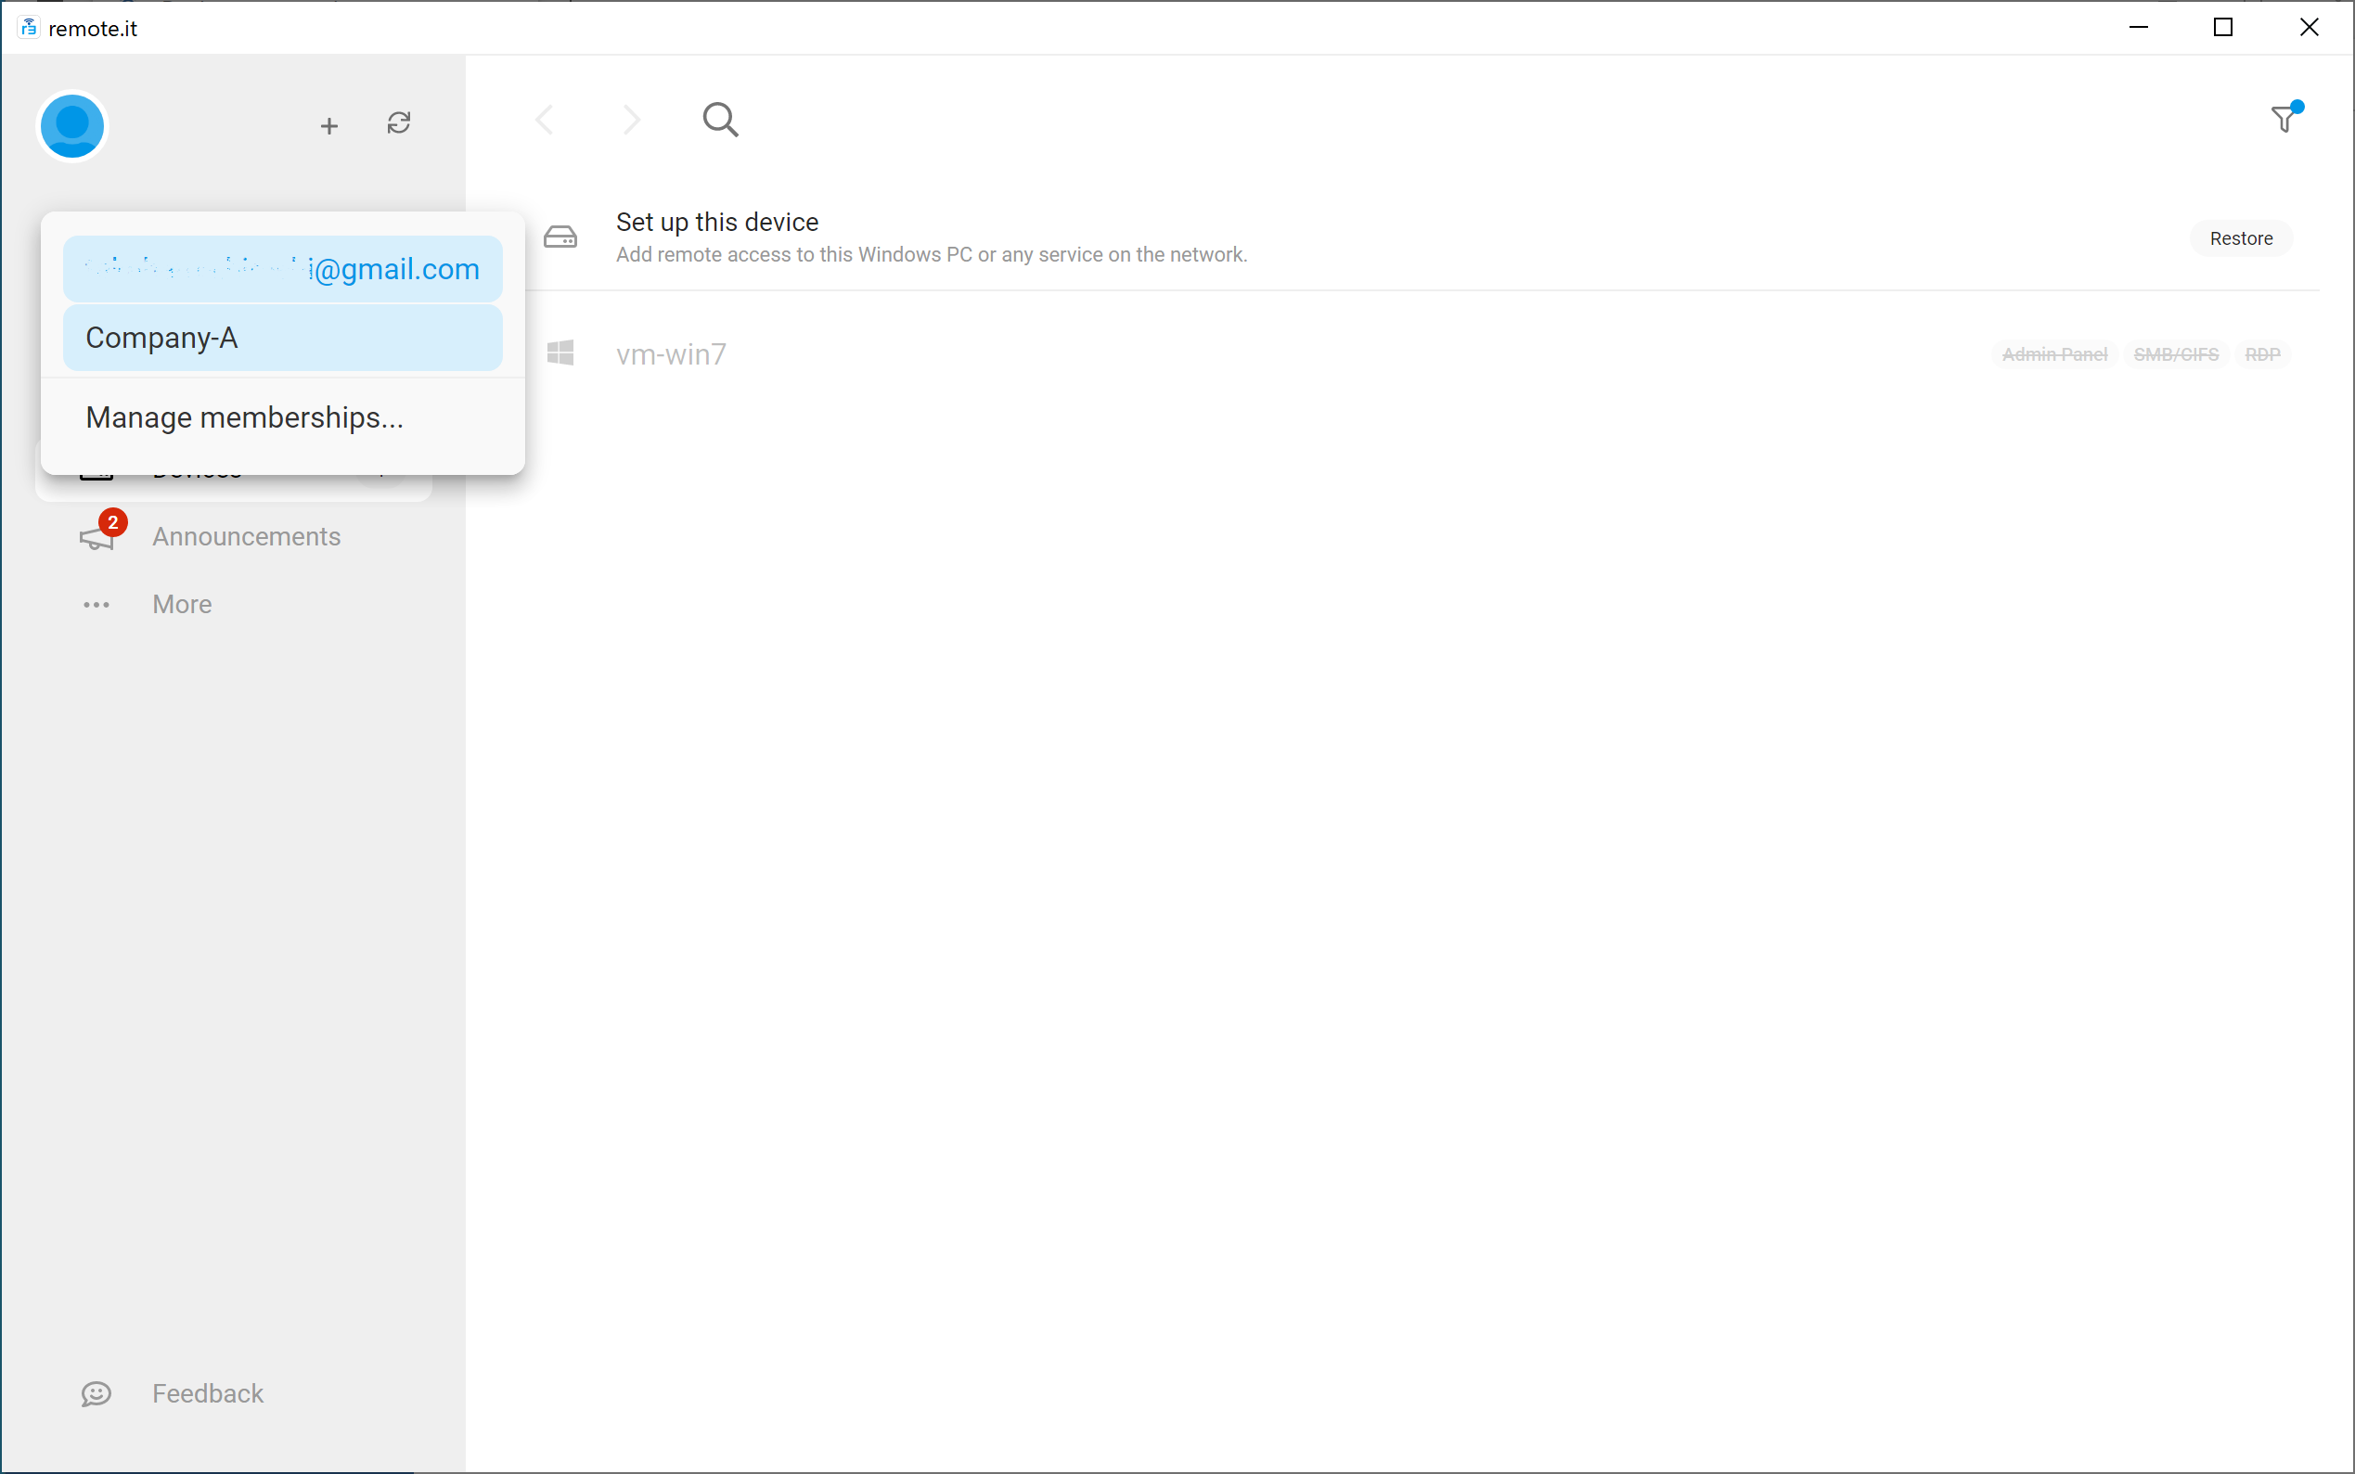Screen dimensions: 2355x1474
Task: Click the Feedback chat bubble icon
Action: click(97, 1394)
